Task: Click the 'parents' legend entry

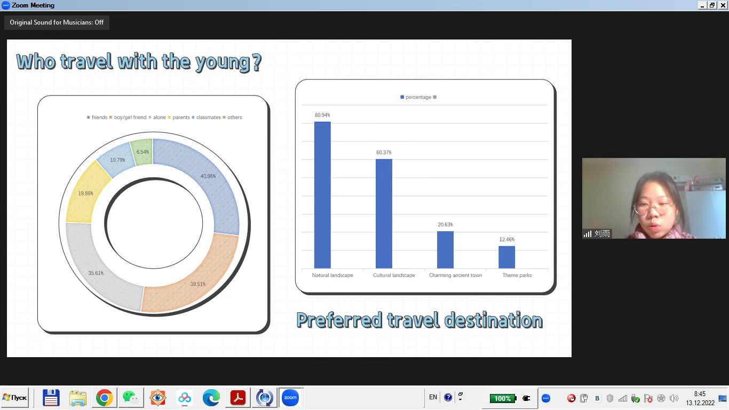Action: [179, 117]
